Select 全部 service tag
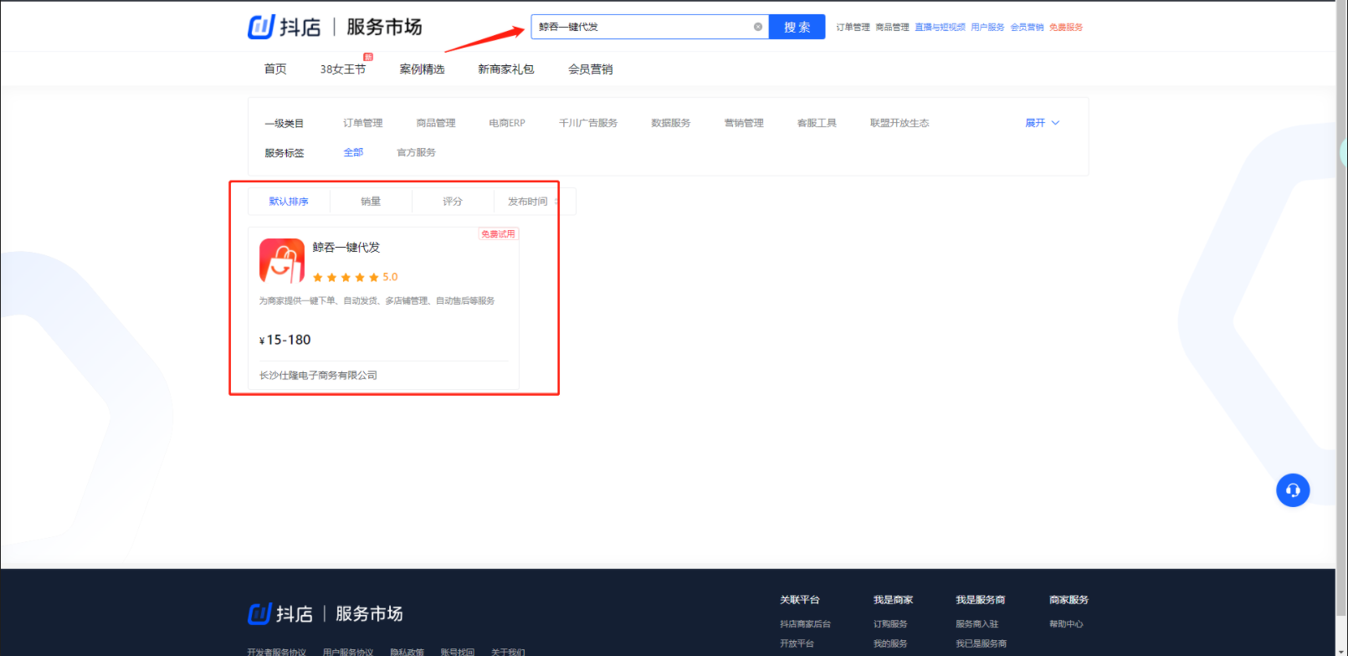The width and height of the screenshot is (1348, 656). tap(353, 152)
